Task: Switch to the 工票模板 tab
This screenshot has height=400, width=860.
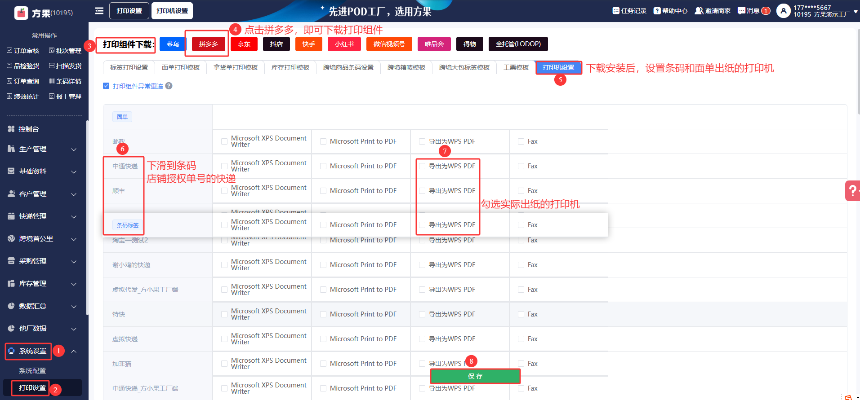Action: pos(516,67)
